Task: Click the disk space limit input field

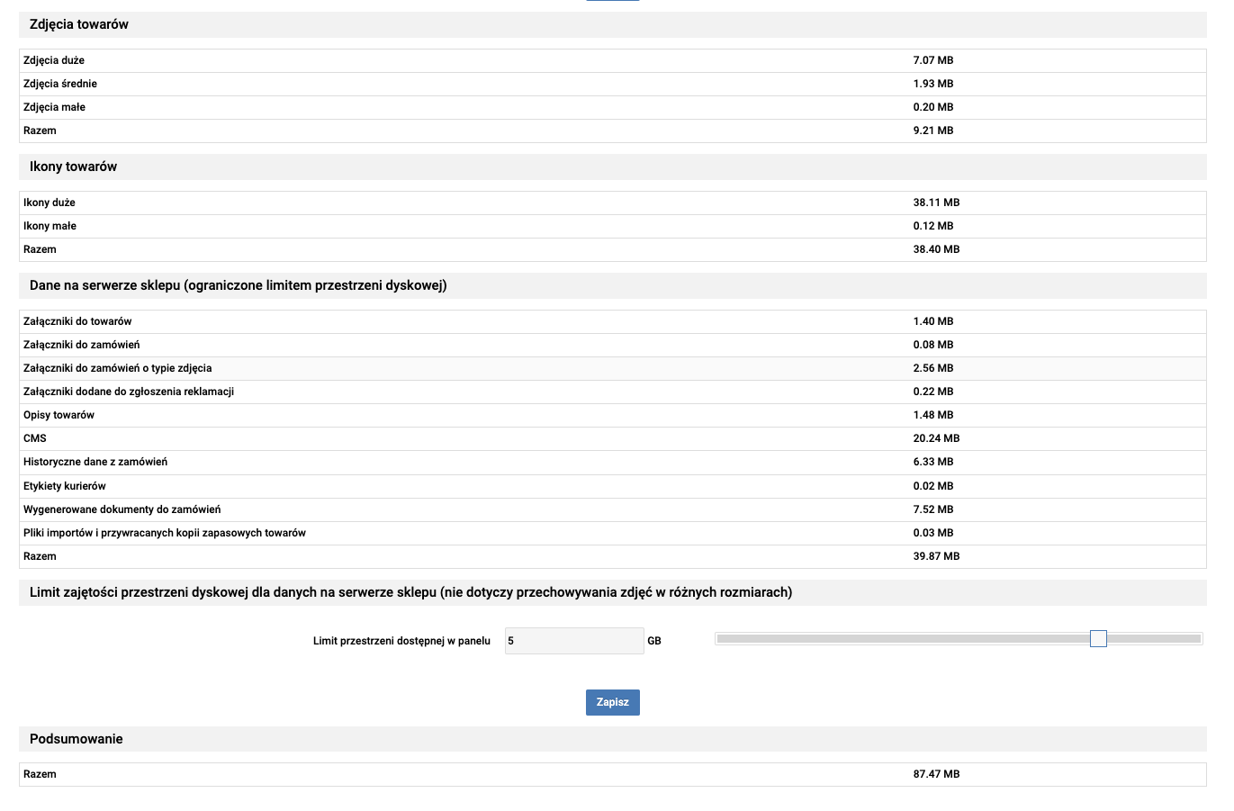Action: (574, 641)
